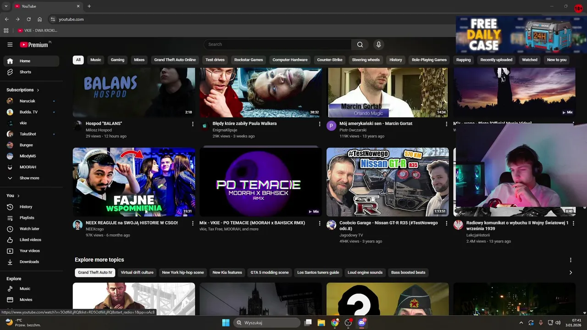
Task: Open browser apps grid in bookmarks bar
Action: [6, 31]
